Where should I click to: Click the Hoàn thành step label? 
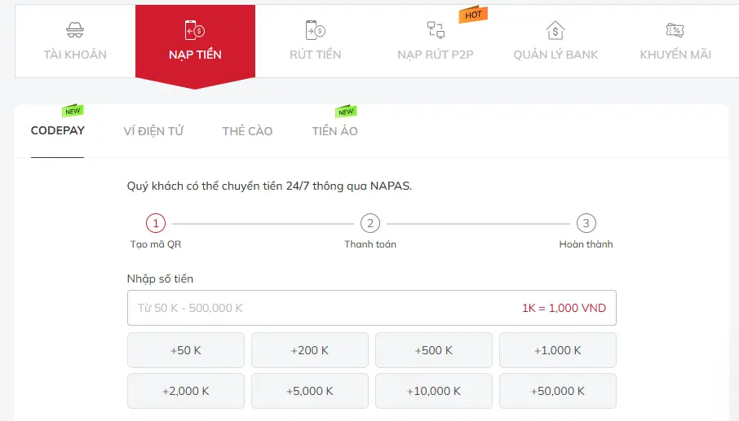pyautogui.click(x=586, y=244)
